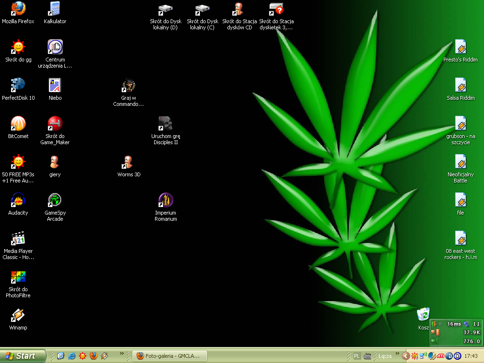Screen dimensions: 484x363
Task: Select the Imperium Romanum game icon
Action: tap(165, 200)
